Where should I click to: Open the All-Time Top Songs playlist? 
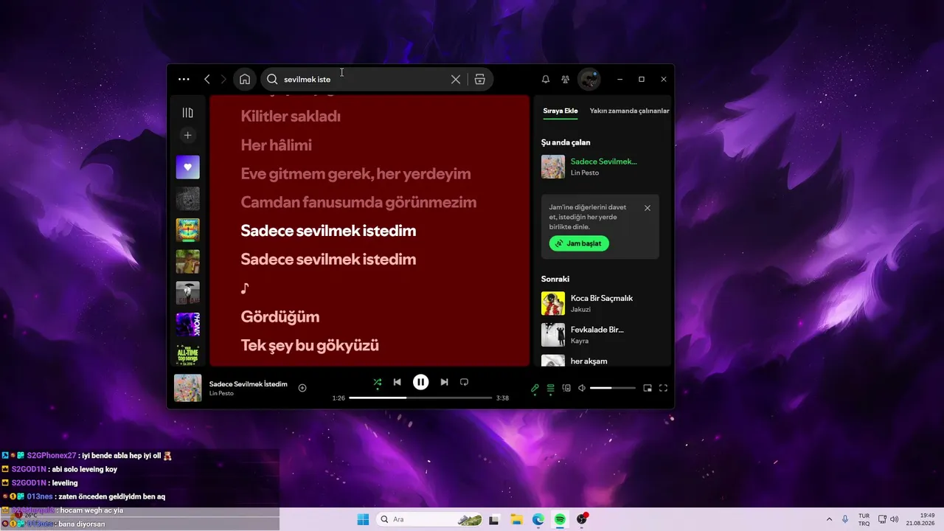(x=188, y=355)
